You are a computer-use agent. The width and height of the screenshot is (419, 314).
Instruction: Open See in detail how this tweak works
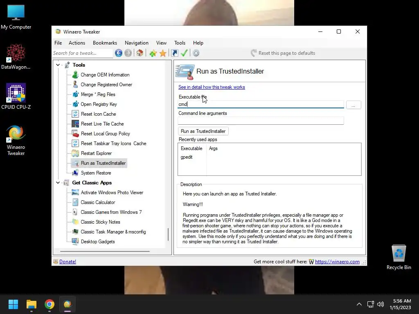coord(212,87)
